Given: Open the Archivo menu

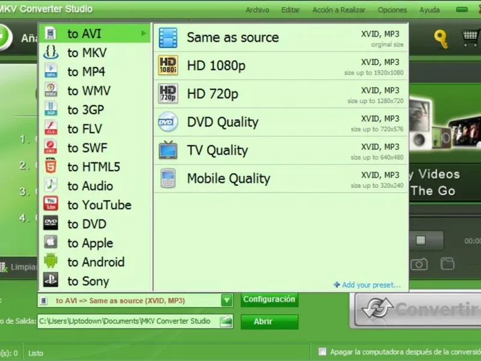Looking at the screenshot, I should [x=257, y=10].
